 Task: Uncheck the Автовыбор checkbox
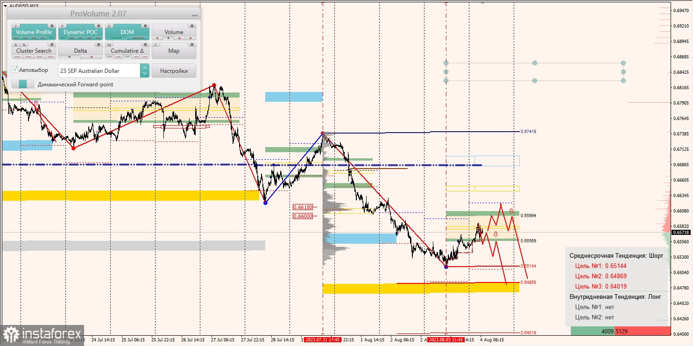coord(15,70)
